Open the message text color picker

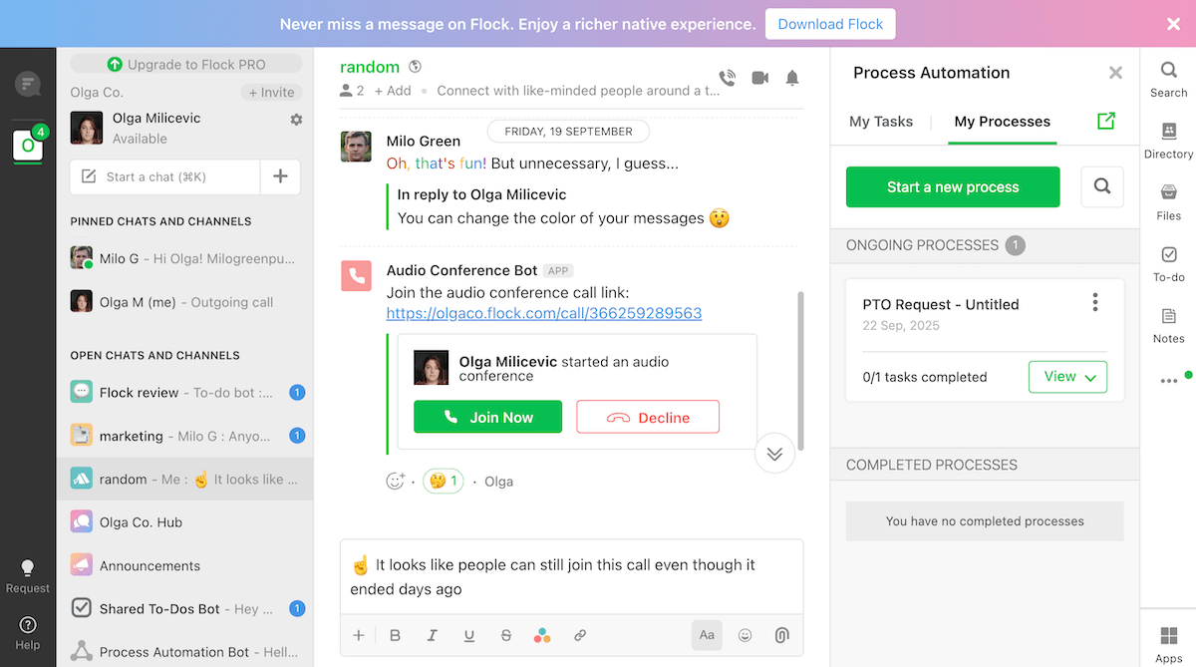[x=542, y=635]
